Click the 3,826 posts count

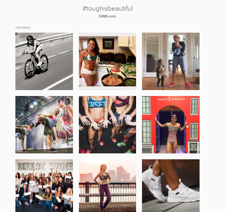108,16
